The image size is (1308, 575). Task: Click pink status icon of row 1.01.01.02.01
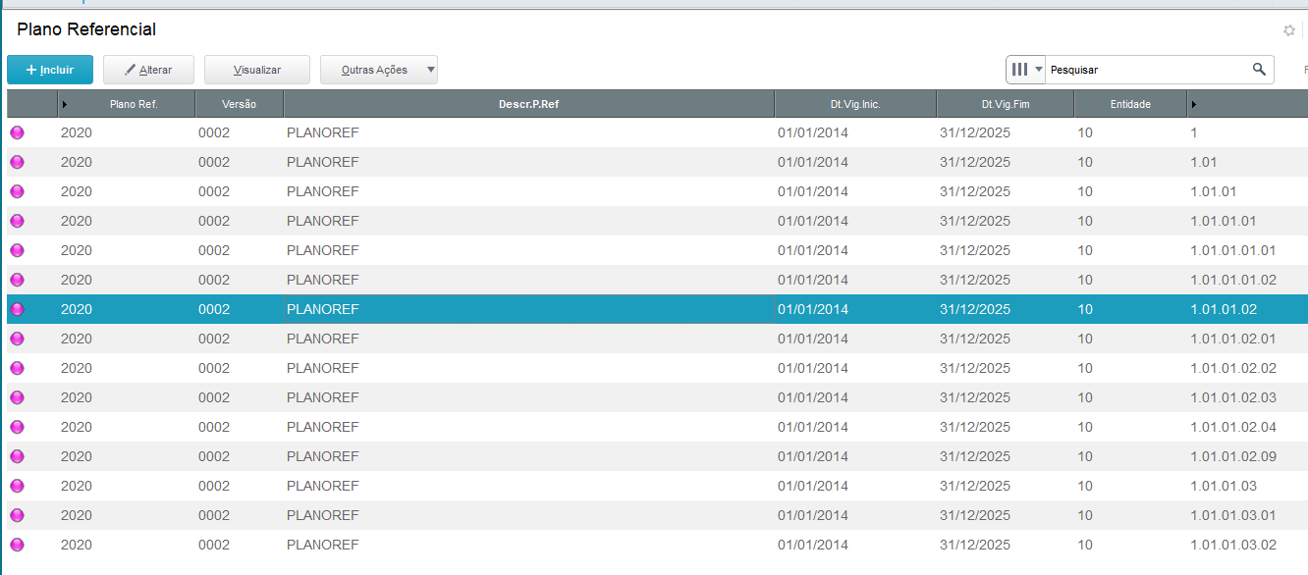coord(17,339)
